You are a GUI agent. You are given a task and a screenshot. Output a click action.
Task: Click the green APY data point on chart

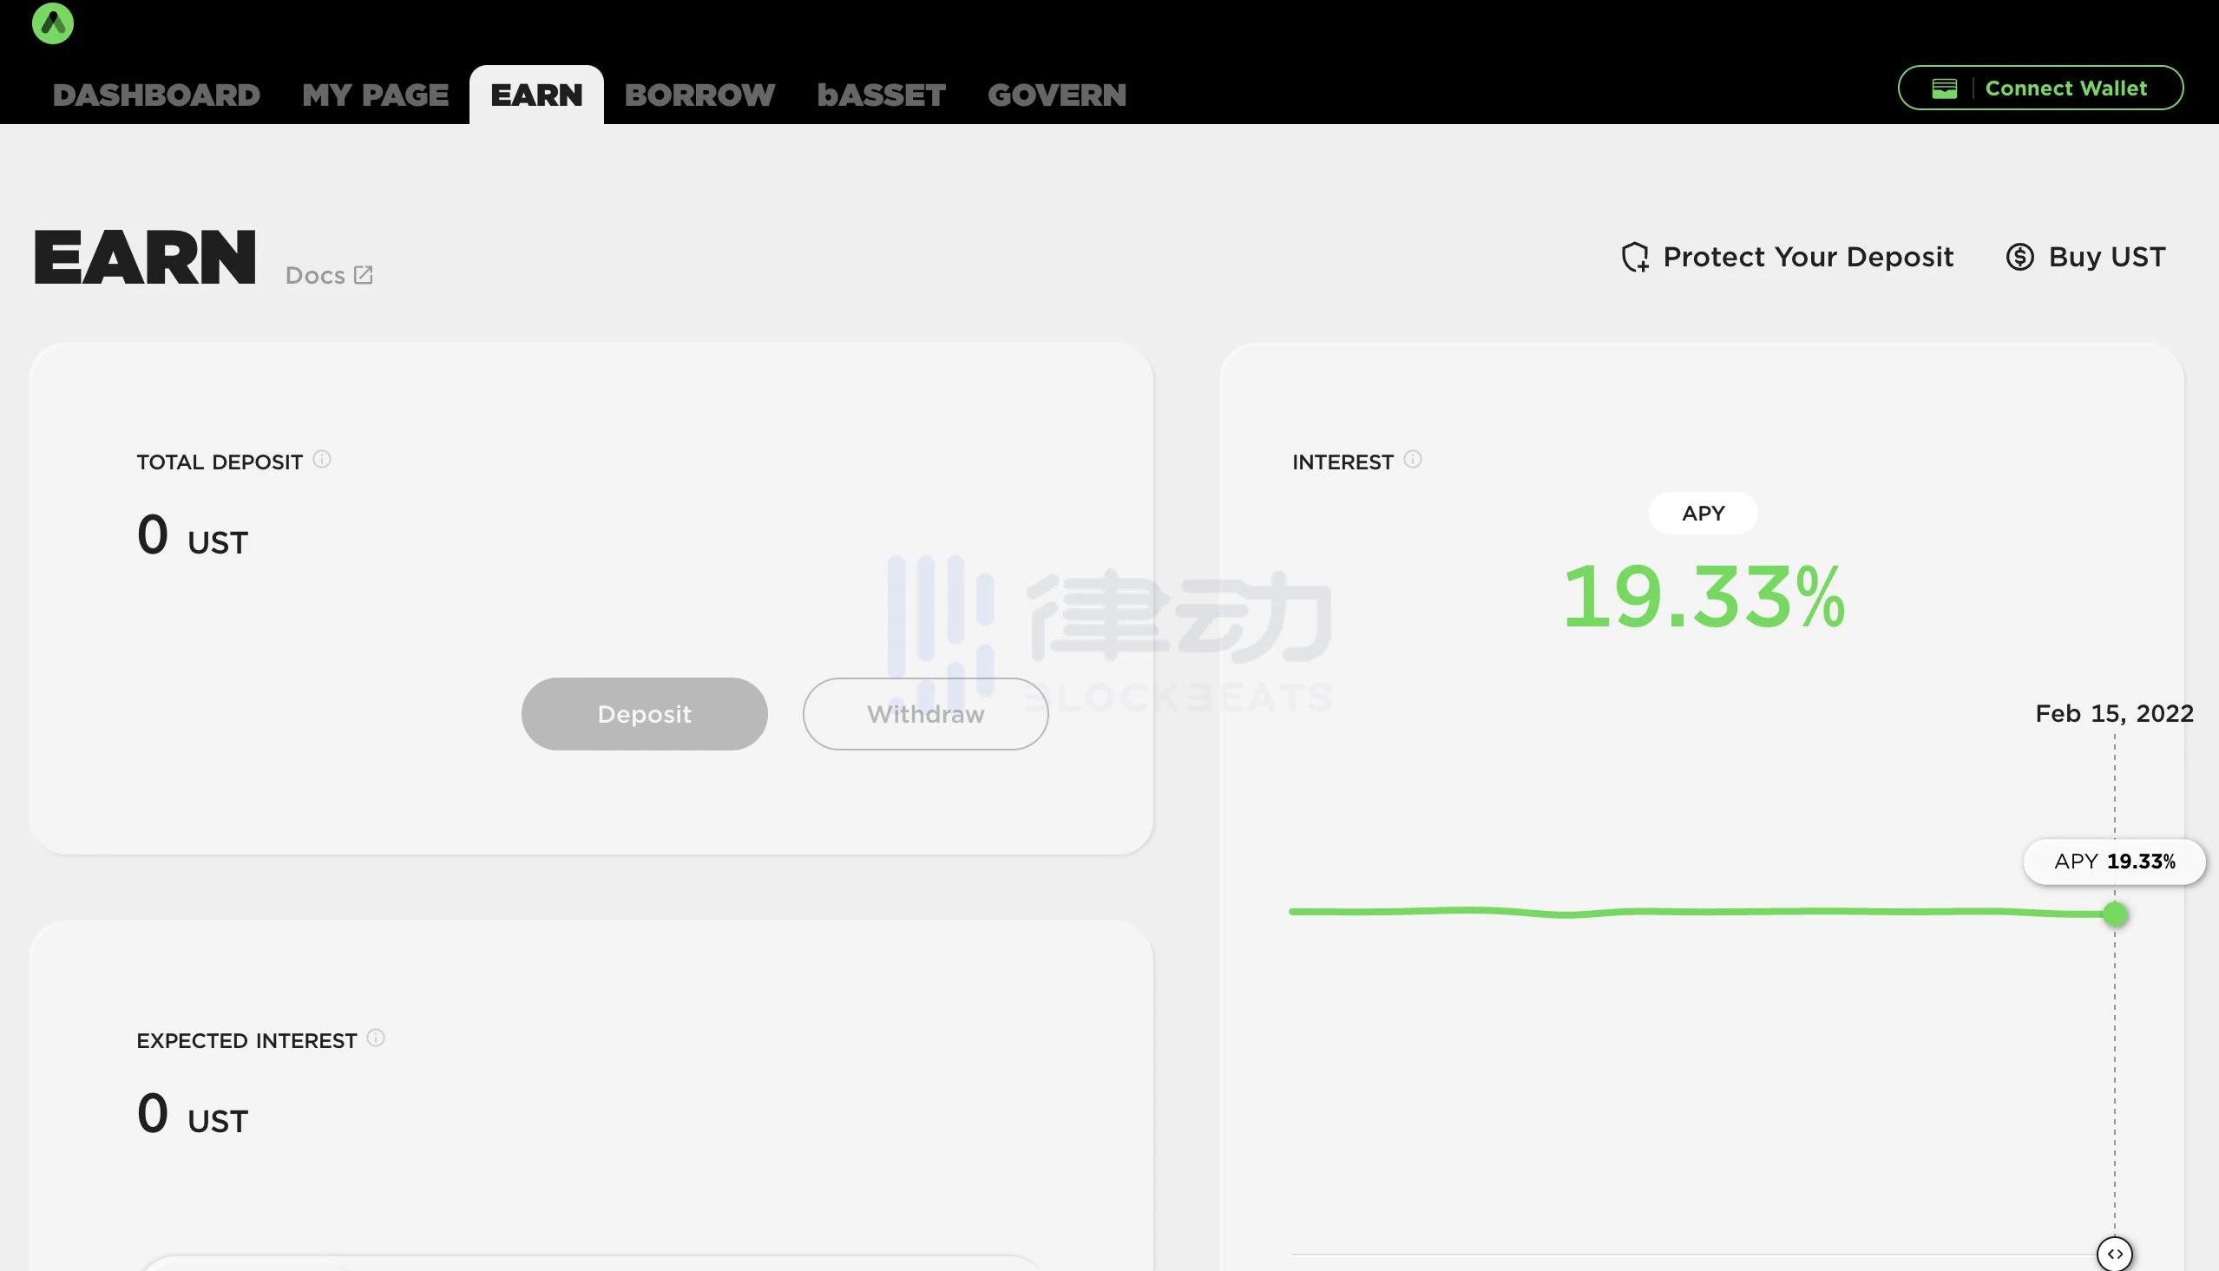2114,914
